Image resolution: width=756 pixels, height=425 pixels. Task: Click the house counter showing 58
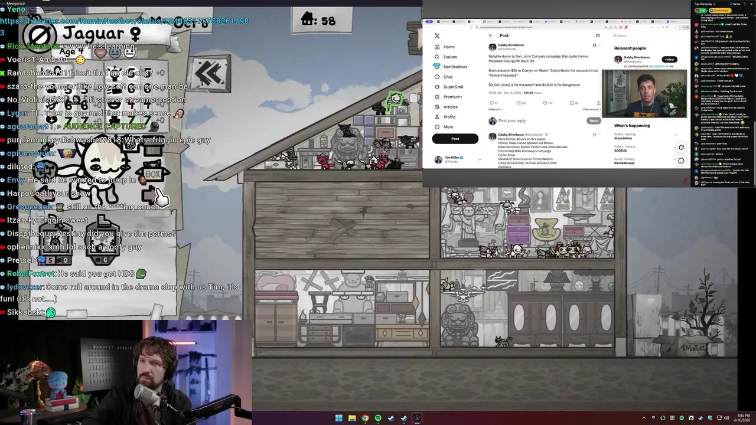[318, 20]
